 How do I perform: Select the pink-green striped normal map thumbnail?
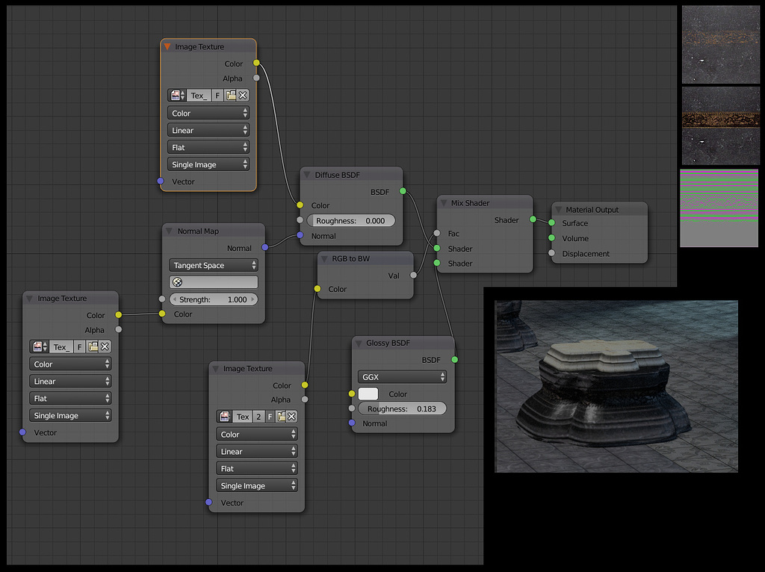point(719,208)
